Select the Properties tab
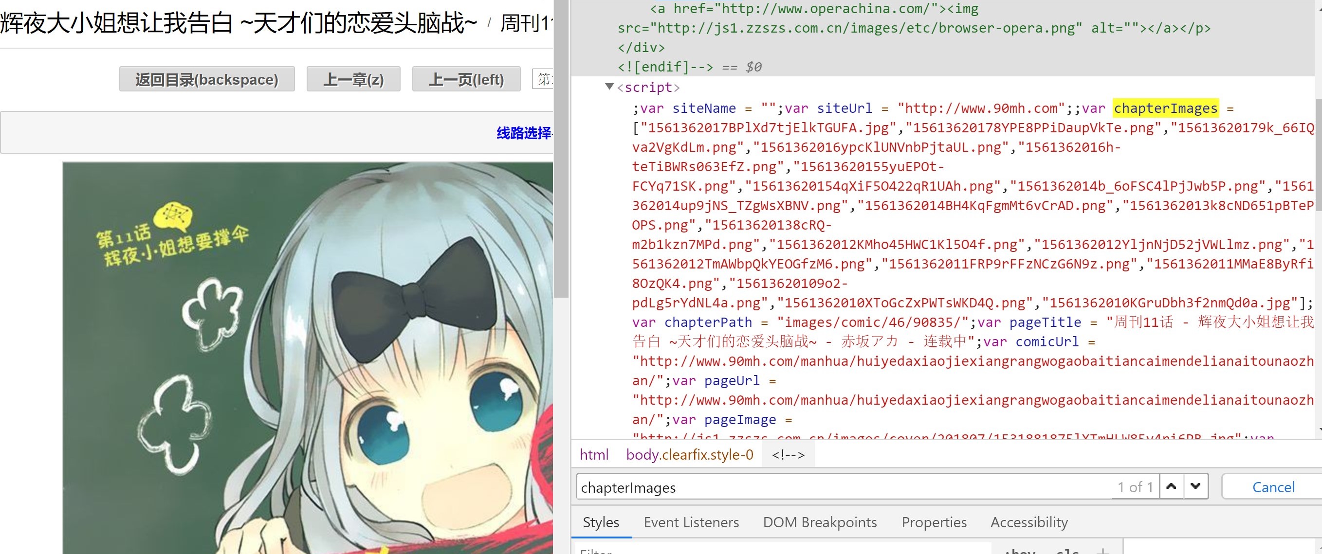The height and width of the screenshot is (554, 1322). click(934, 522)
